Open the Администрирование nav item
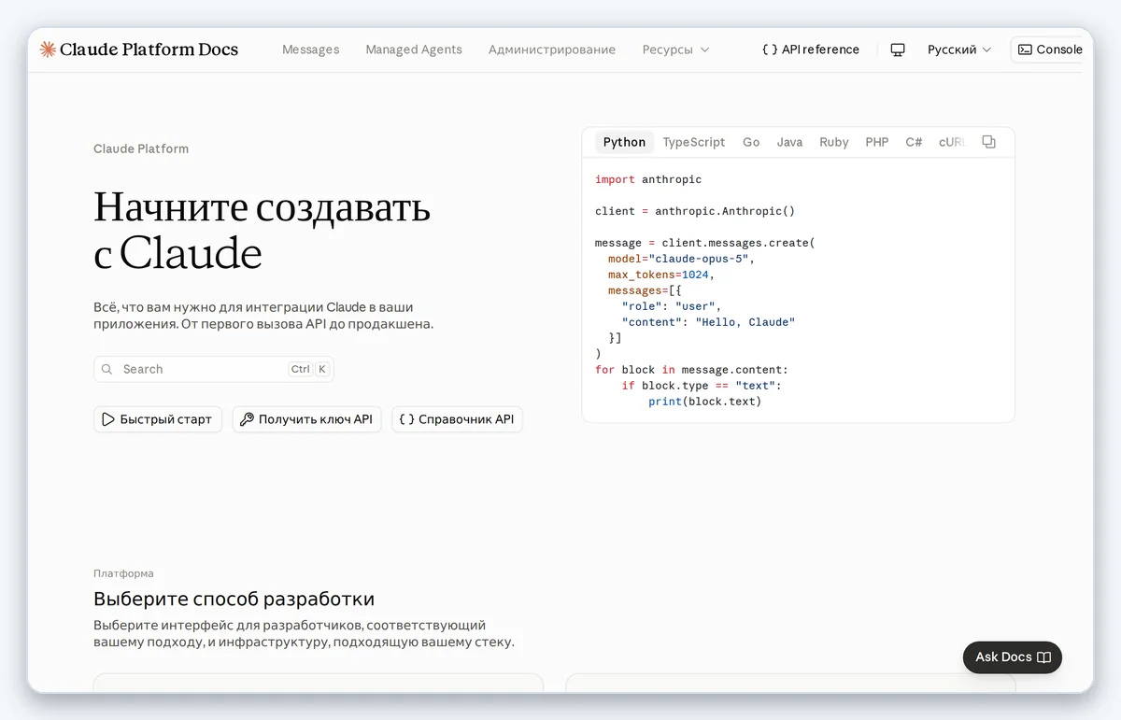The width and height of the screenshot is (1121, 720). (552, 49)
